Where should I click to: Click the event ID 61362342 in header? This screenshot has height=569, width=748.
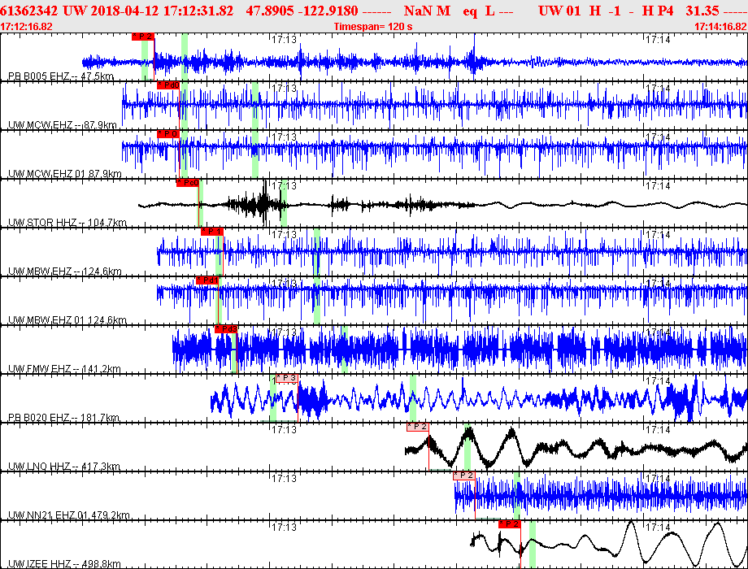tap(29, 11)
